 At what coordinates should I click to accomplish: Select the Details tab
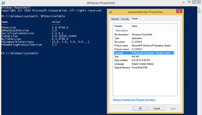point(135,19)
